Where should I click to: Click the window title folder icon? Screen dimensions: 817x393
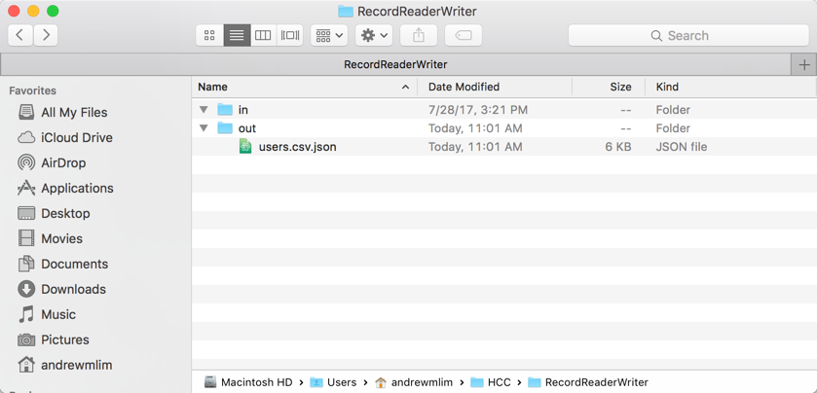(346, 11)
